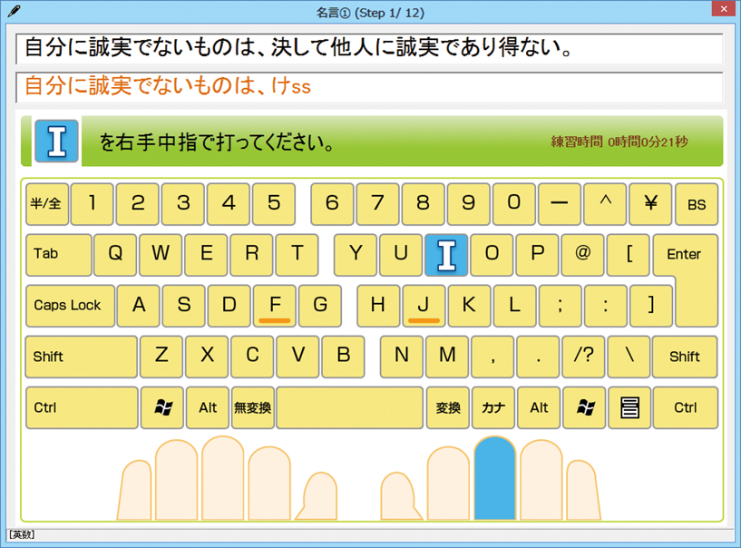741x548 pixels.
Task: Click the 変換 conversion key
Action: point(448,407)
